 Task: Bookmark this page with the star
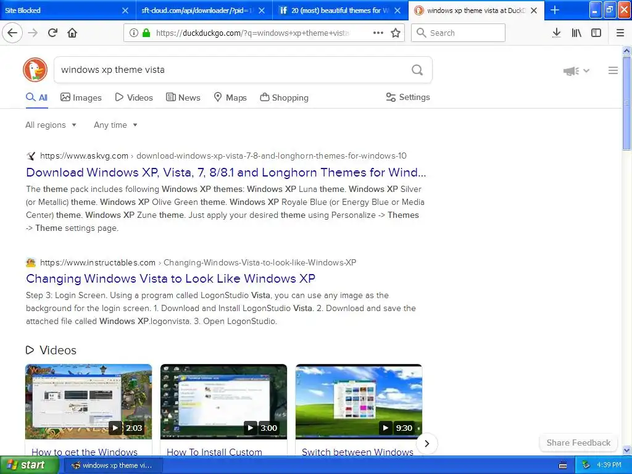point(396,33)
